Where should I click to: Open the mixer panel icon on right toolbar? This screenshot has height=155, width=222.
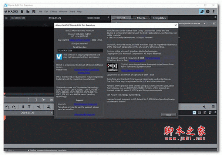(213, 107)
